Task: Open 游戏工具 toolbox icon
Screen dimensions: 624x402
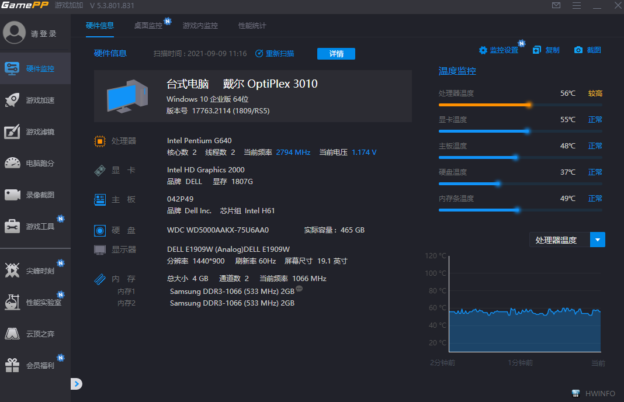Action: point(12,226)
